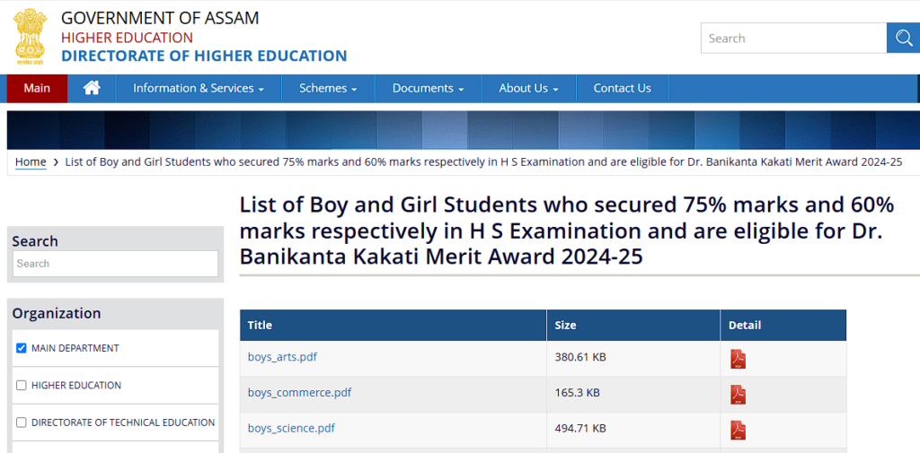
Task: Click the DIRECTORATE OF HIGHER EDUCATION header title
Action: coord(204,56)
